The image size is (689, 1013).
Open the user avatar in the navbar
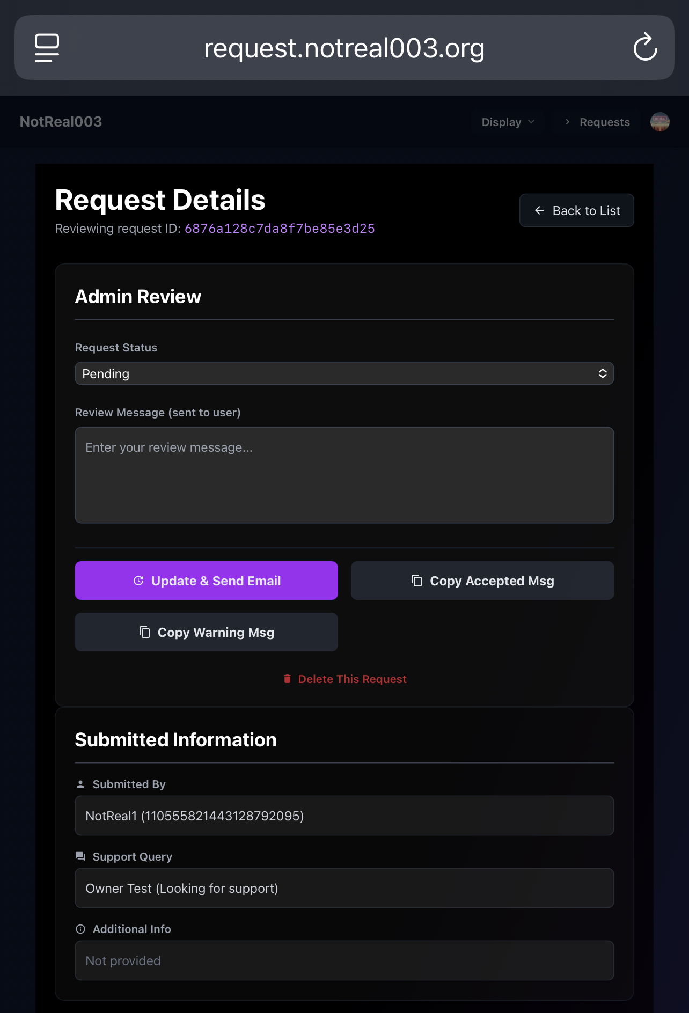coord(659,122)
